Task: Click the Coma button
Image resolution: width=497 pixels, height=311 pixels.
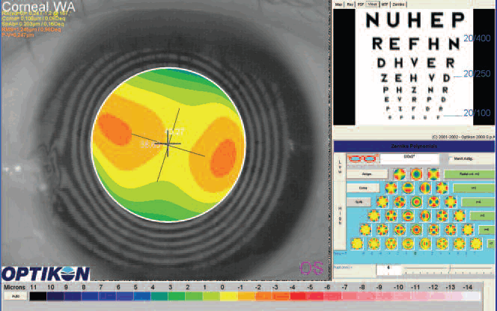Action: [x=363, y=188]
